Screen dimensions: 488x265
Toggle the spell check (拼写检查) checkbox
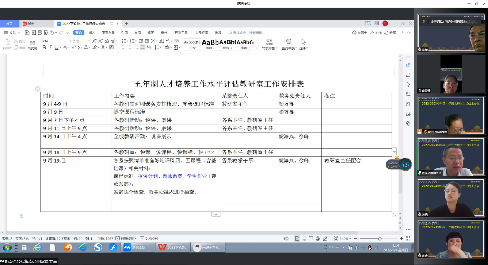[118, 239]
